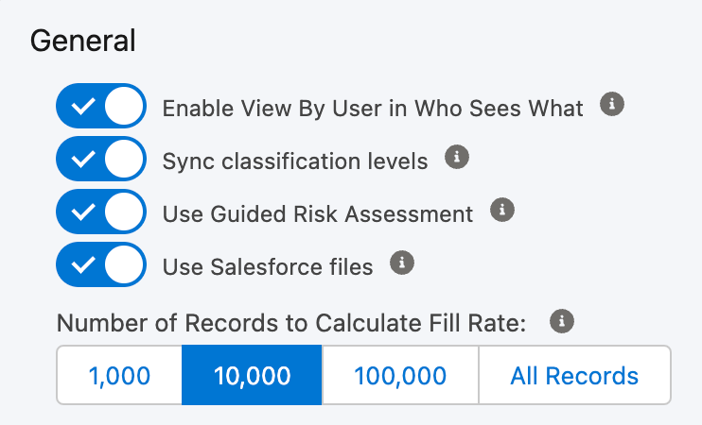Choose the 10,000 records option
The image size is (702, 425).
(252, 375)
